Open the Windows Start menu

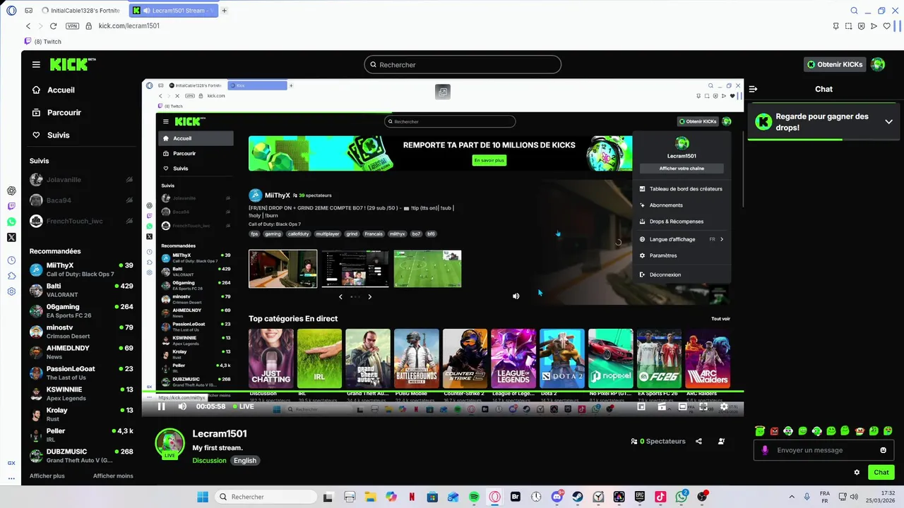203,497
